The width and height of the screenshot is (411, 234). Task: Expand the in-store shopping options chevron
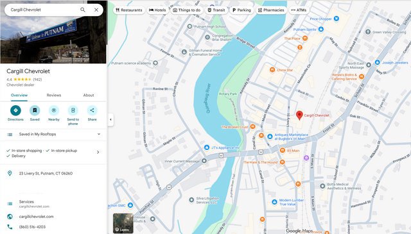coord(98,152)
